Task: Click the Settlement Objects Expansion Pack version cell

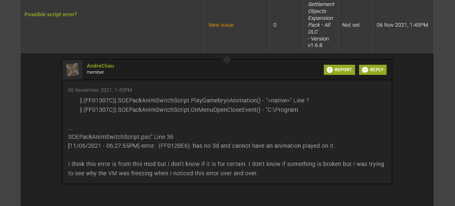Action: tap(321, 25)
